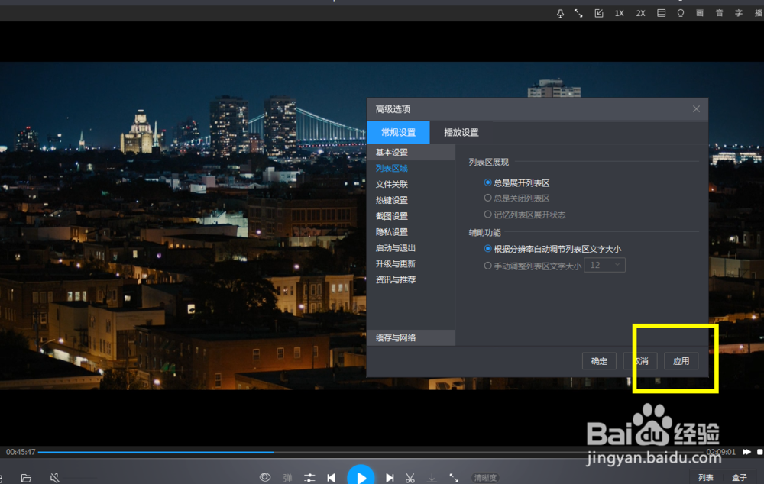Click the 取消 button
This screenshot has height=484, width=764.
(x=640, y=361)
